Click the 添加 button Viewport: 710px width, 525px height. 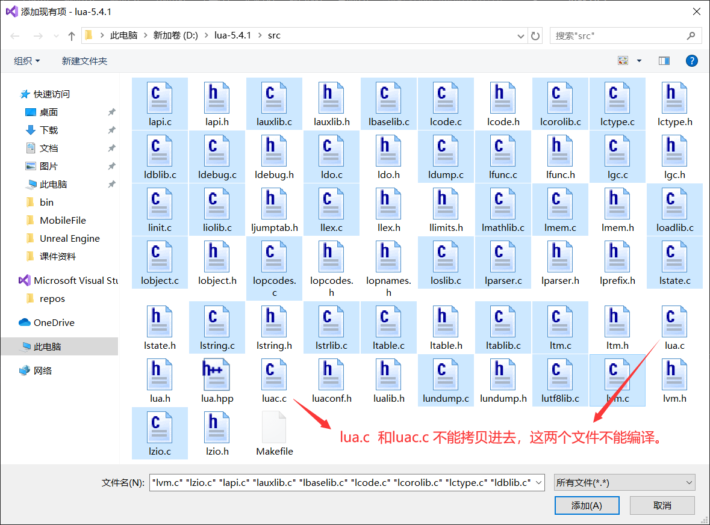coord(587,505)
